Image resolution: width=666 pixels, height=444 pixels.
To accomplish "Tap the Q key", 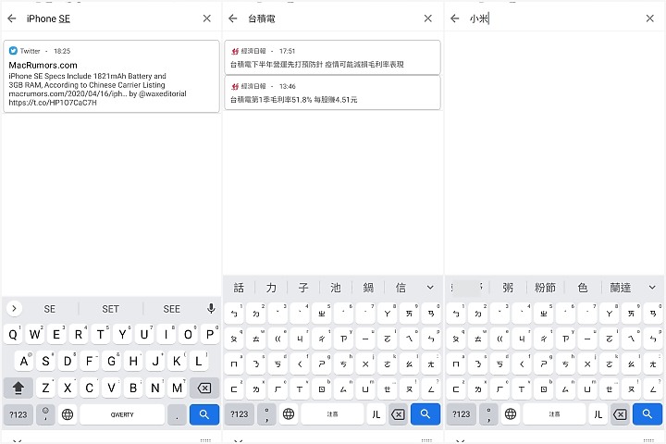I will [13, 334].
